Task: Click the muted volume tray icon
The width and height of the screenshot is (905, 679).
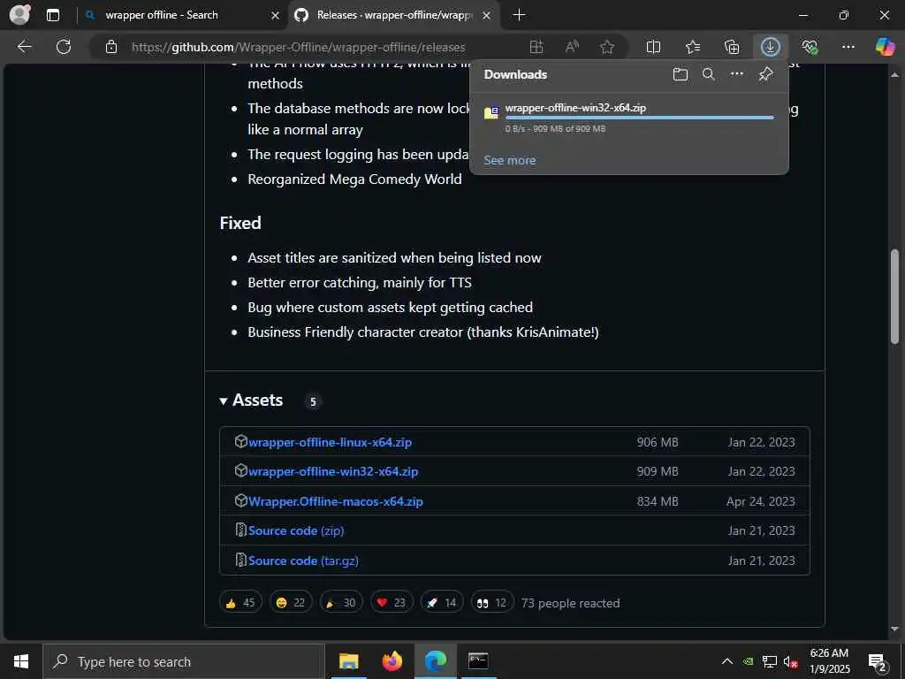Action: [791, 661]
